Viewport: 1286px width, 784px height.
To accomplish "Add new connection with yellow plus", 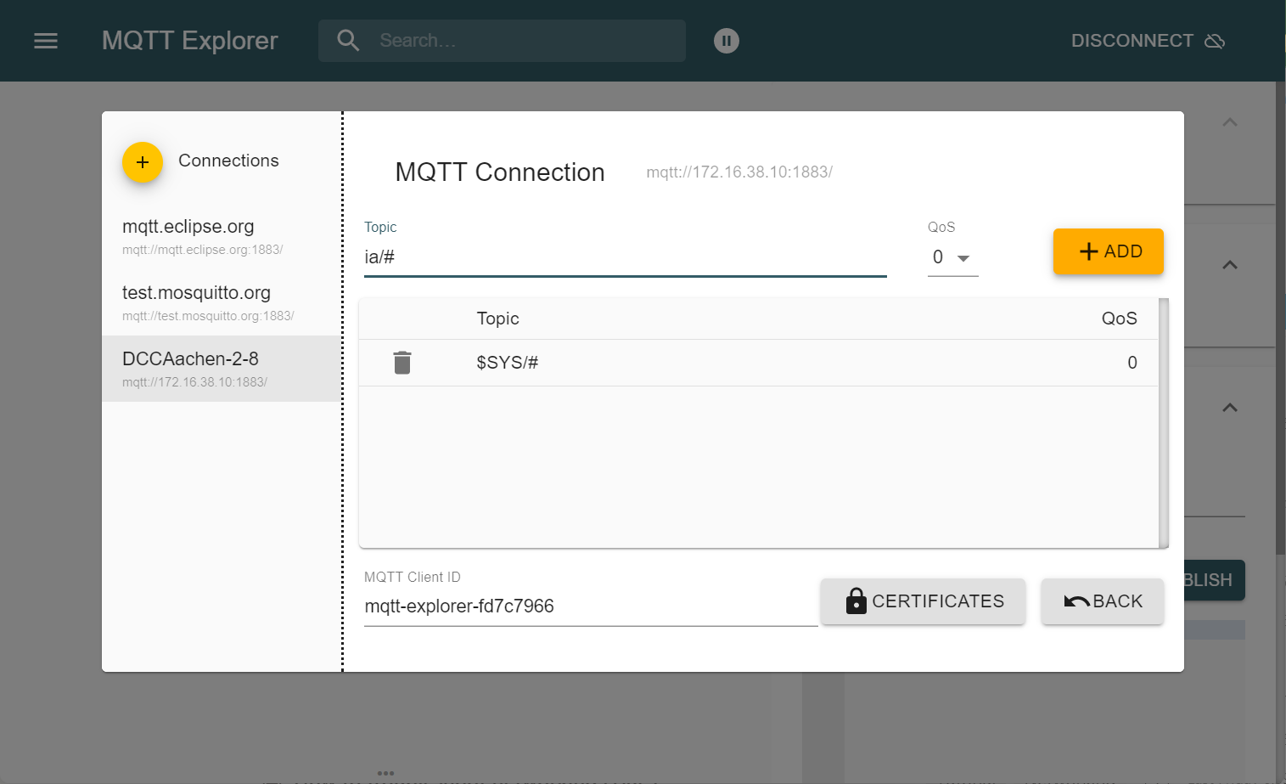I will point(143,161).
